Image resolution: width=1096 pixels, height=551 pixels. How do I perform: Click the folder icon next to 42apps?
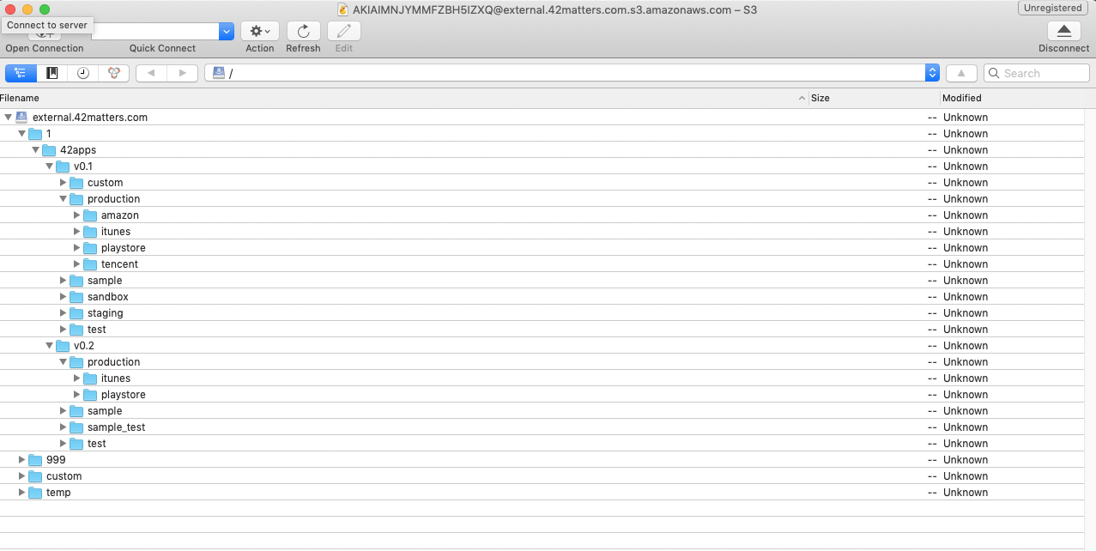point(49,150)
